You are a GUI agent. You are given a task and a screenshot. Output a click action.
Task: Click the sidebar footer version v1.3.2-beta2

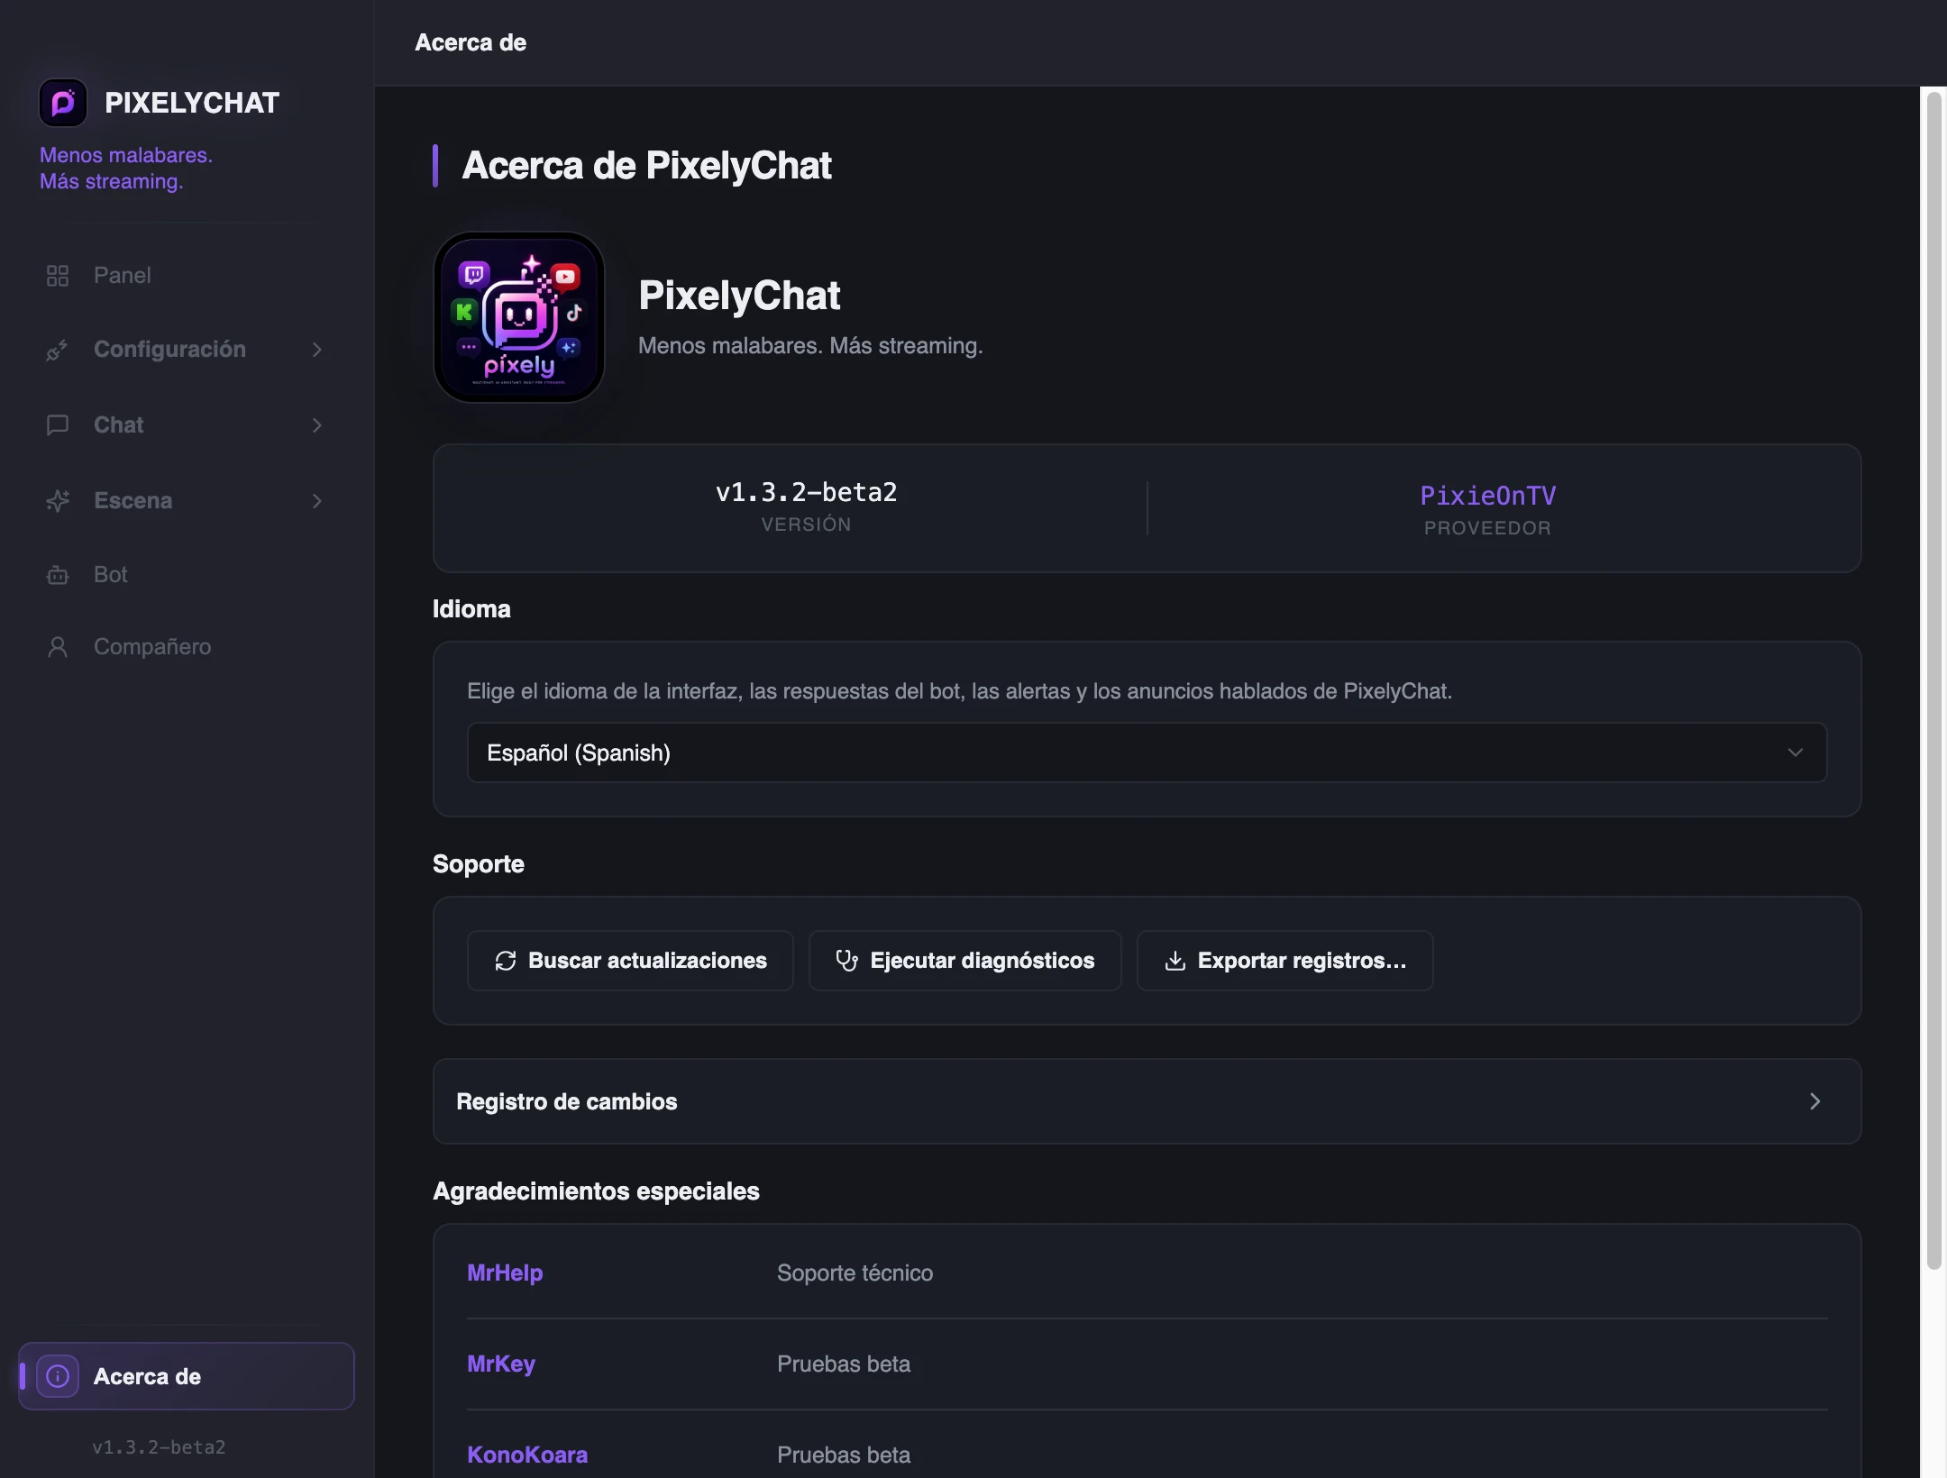pyautogui.click(x=159, y=1447)
